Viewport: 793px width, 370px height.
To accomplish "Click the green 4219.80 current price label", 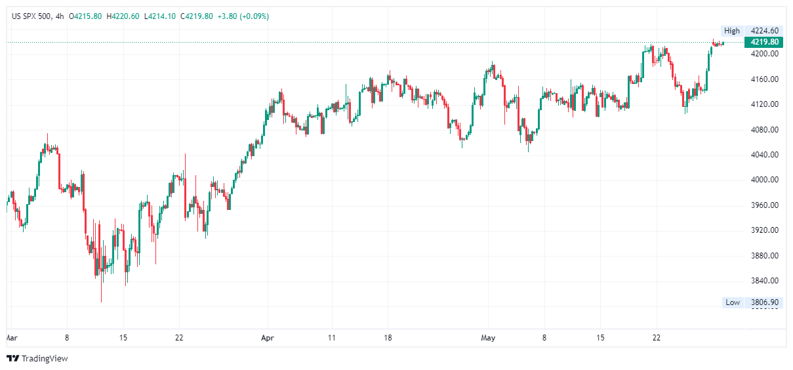I will (x=764, y=42).
